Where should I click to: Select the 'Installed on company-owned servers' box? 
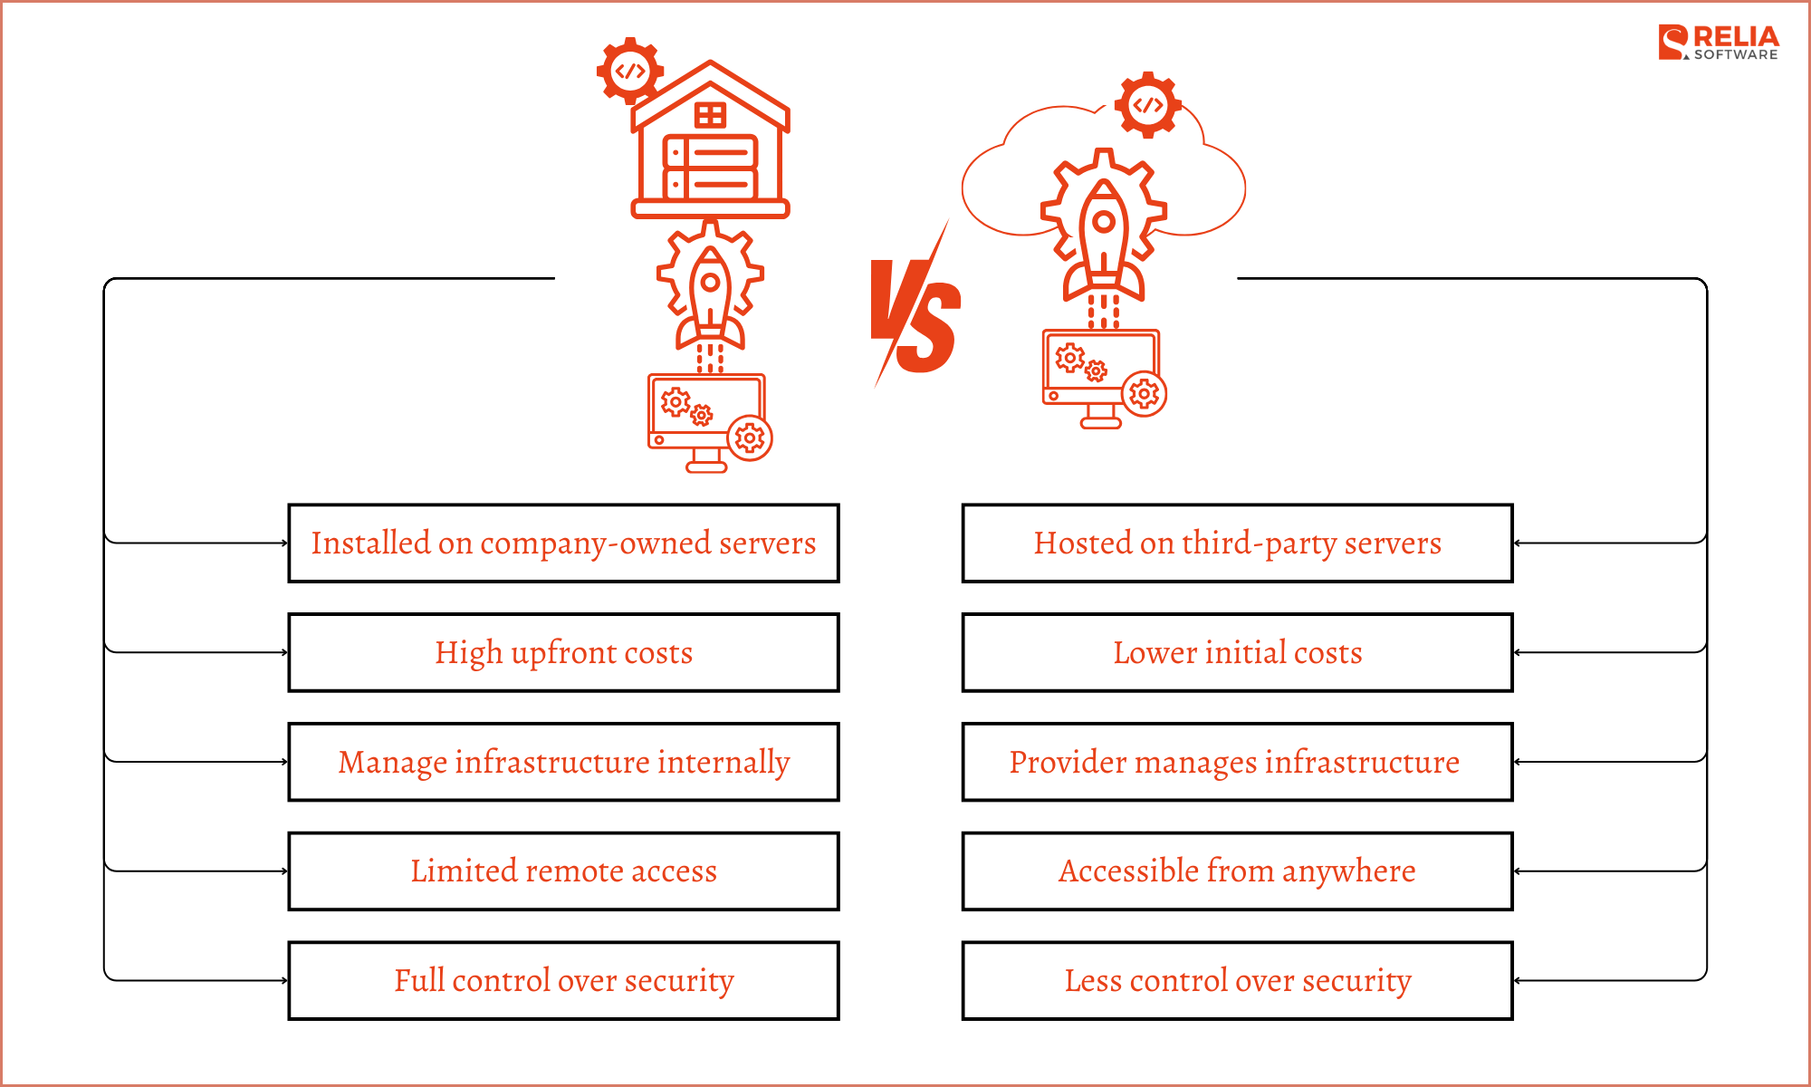[x=543, y=535]
